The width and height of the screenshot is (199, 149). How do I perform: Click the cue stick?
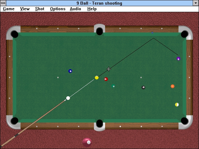pos(33,123)
